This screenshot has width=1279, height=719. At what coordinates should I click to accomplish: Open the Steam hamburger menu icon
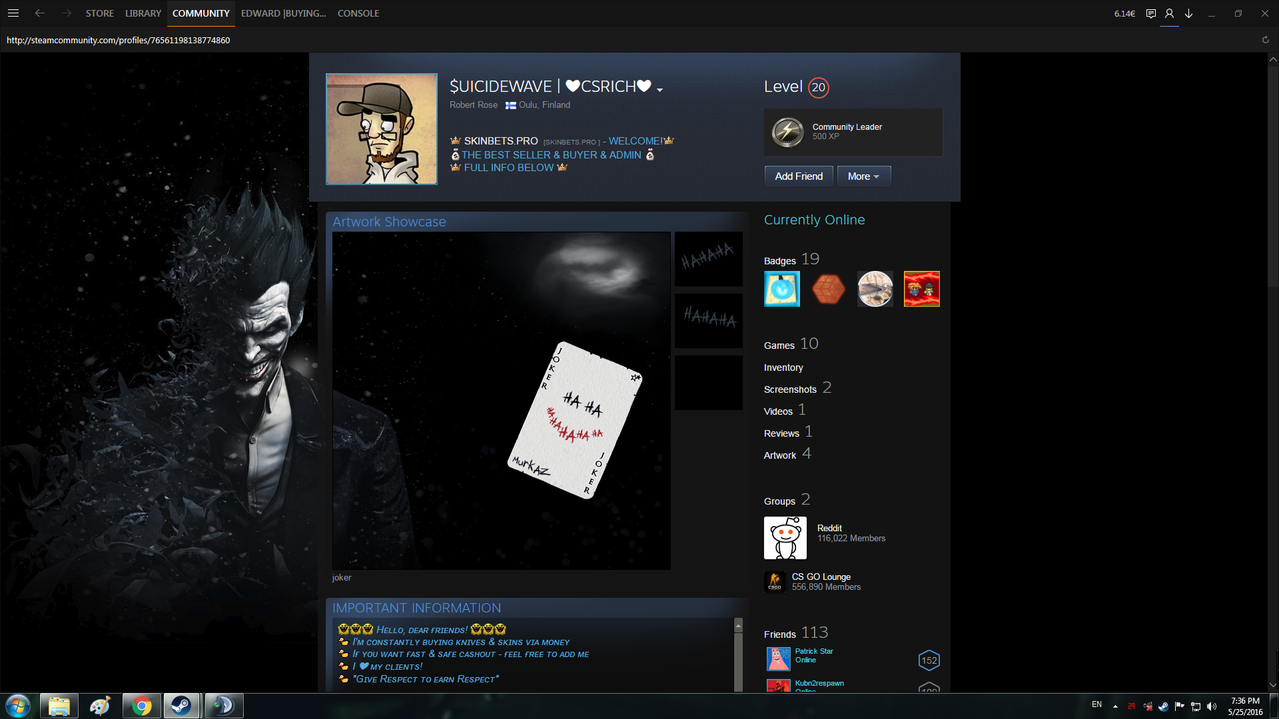(x=13, y=13)
